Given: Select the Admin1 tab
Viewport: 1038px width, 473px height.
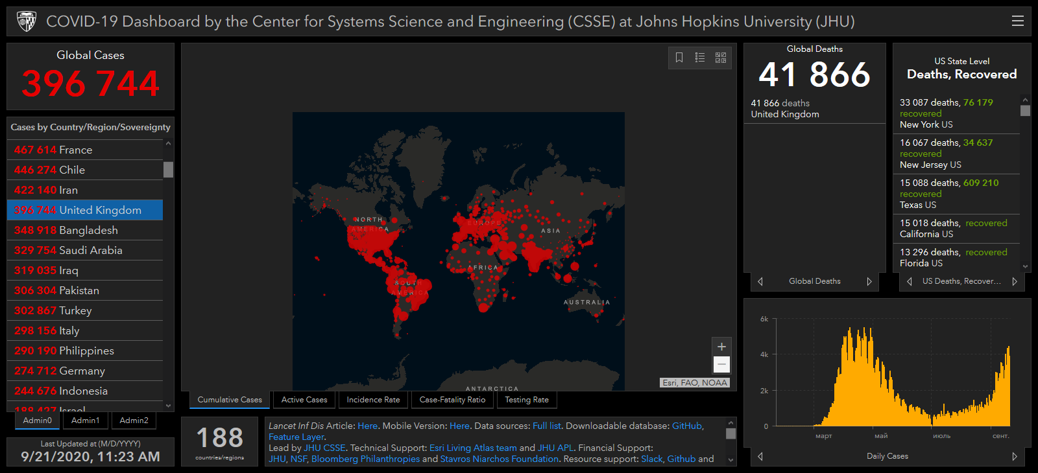Looking at the screenshot, I should [86, 421].
